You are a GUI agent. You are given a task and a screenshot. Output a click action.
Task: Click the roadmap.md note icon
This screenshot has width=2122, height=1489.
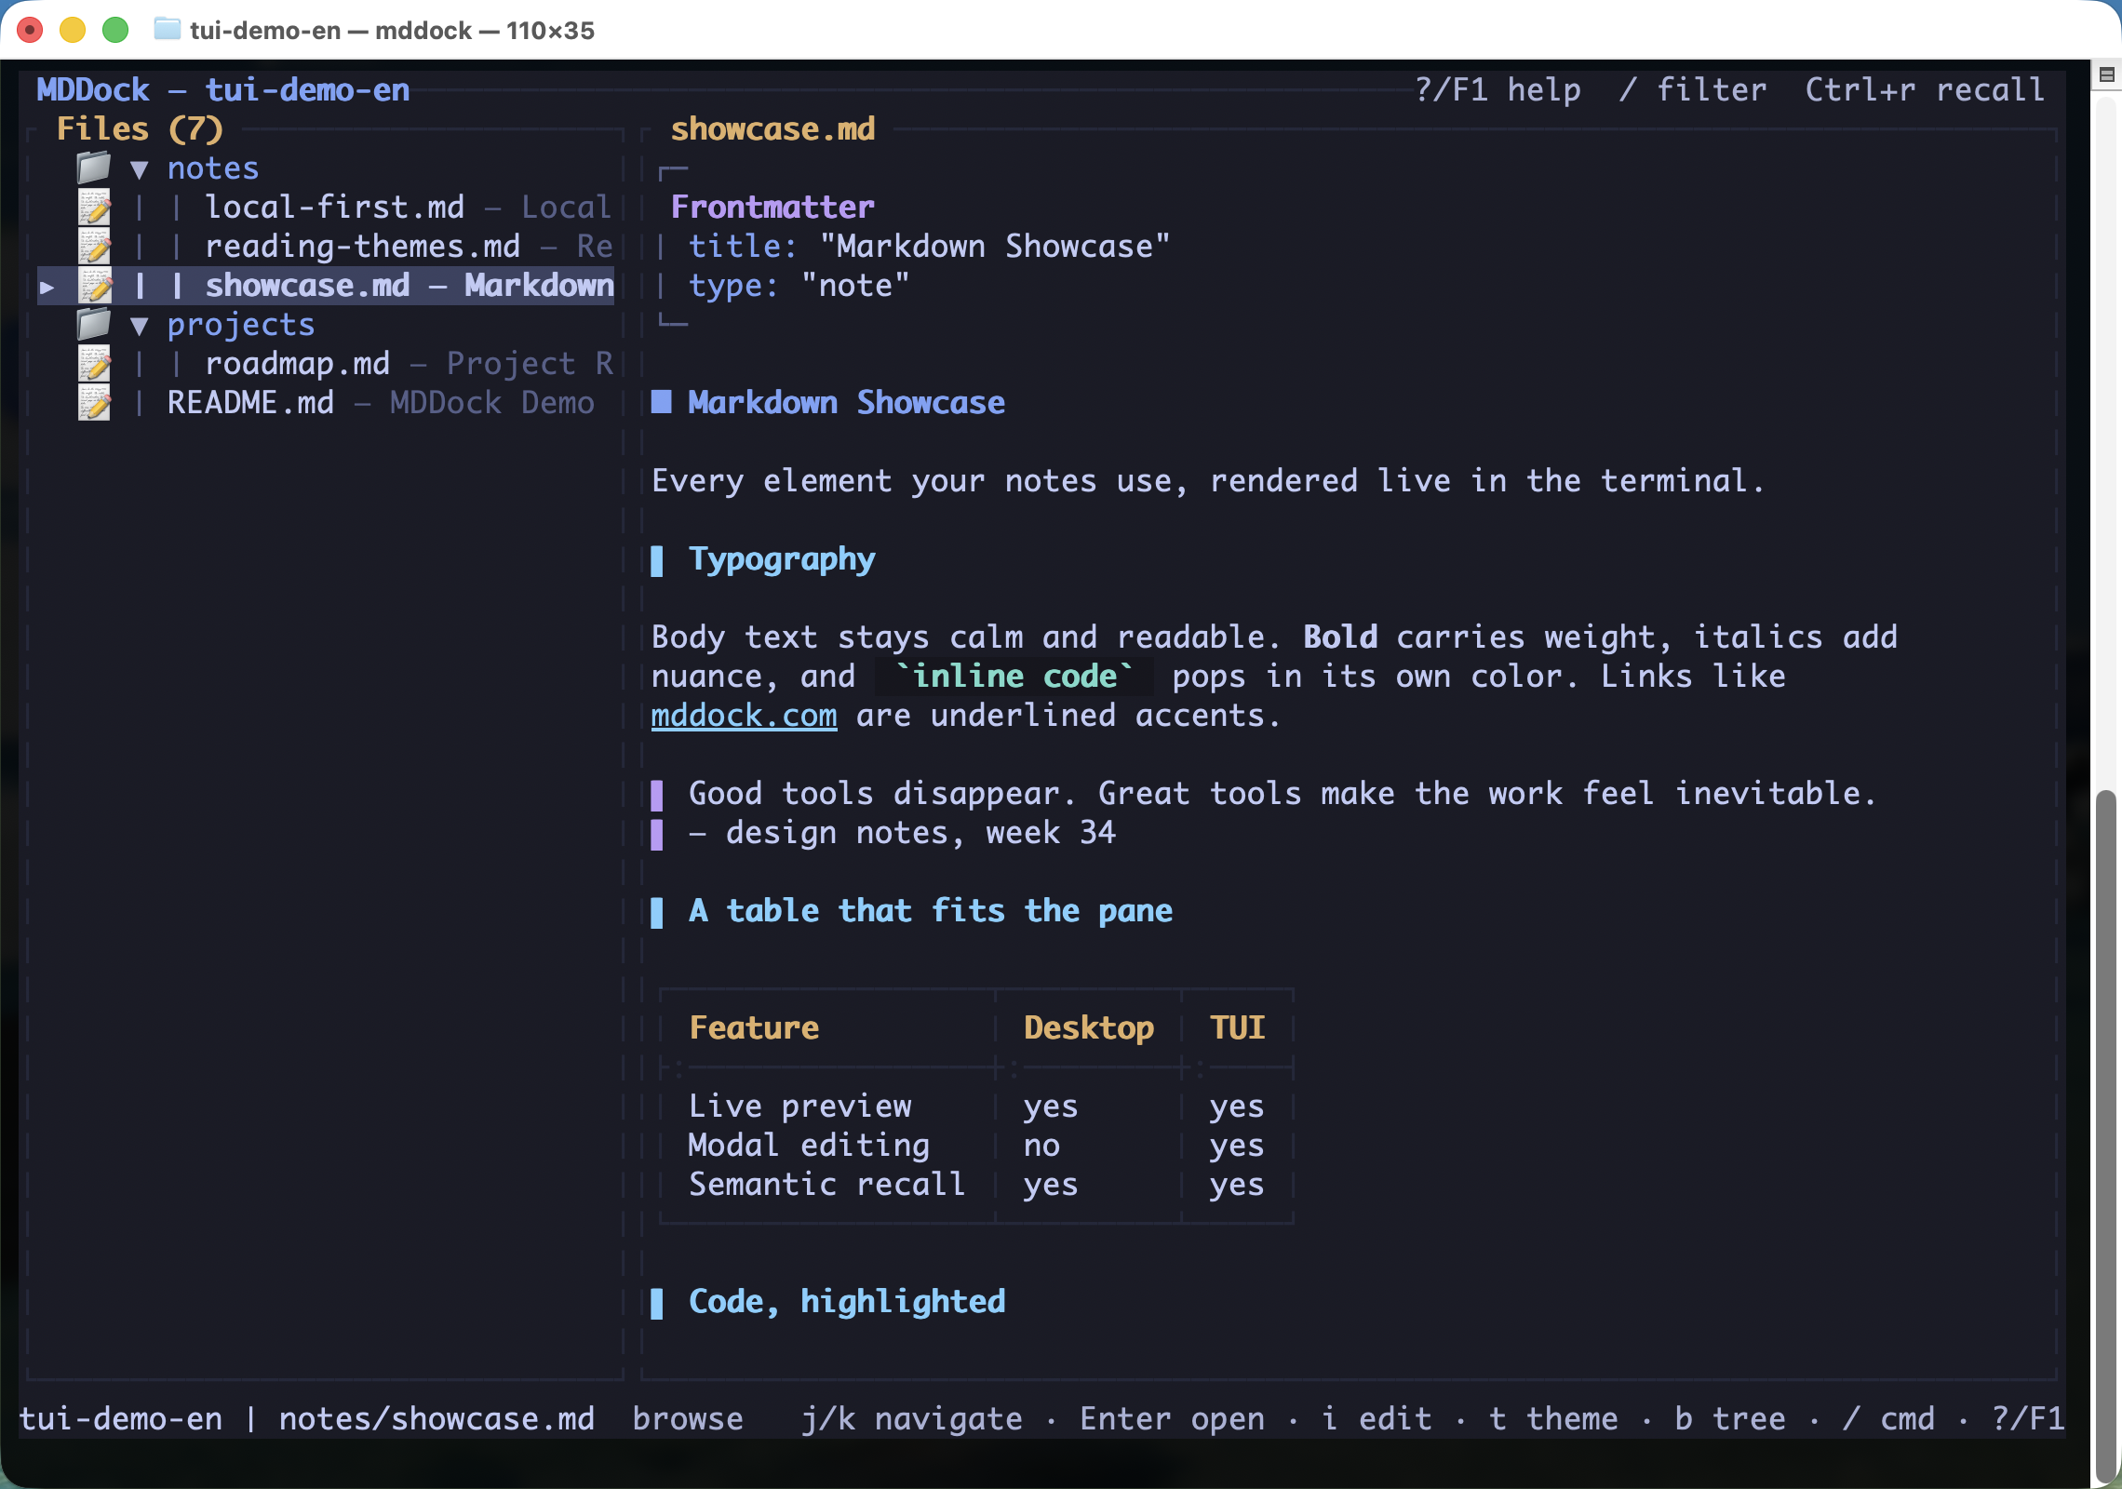(94, 364)
